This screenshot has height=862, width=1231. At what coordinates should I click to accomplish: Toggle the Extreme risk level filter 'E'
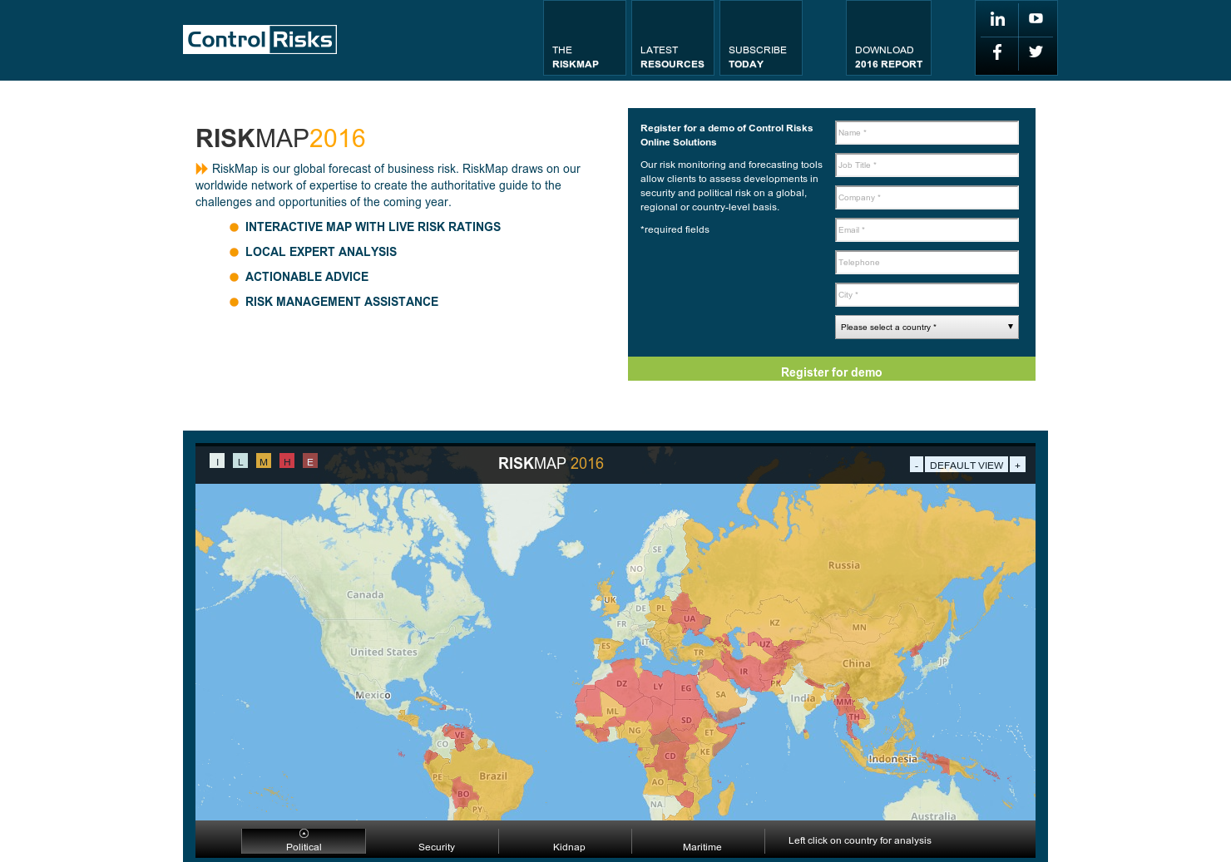point(310,461)
